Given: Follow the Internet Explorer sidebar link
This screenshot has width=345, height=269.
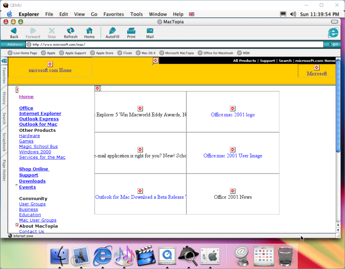Looking at the screenshot, I should coord(40,114).
